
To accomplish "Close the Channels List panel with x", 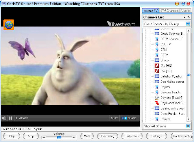I will tap(189, 17).
